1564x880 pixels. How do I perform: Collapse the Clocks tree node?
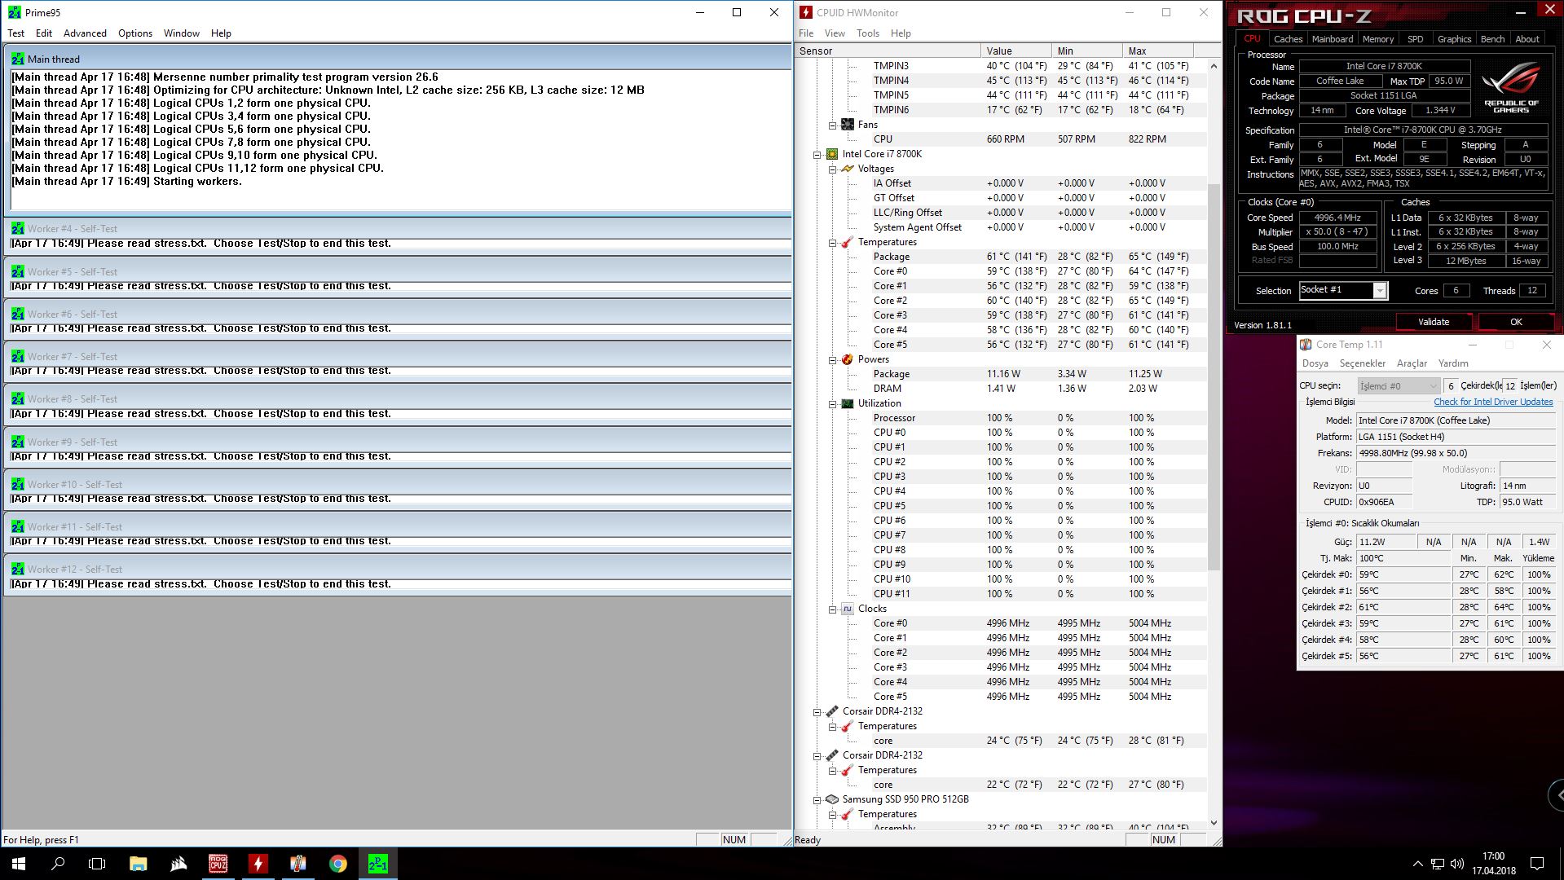pyautogui.click(x=832, y=609)
